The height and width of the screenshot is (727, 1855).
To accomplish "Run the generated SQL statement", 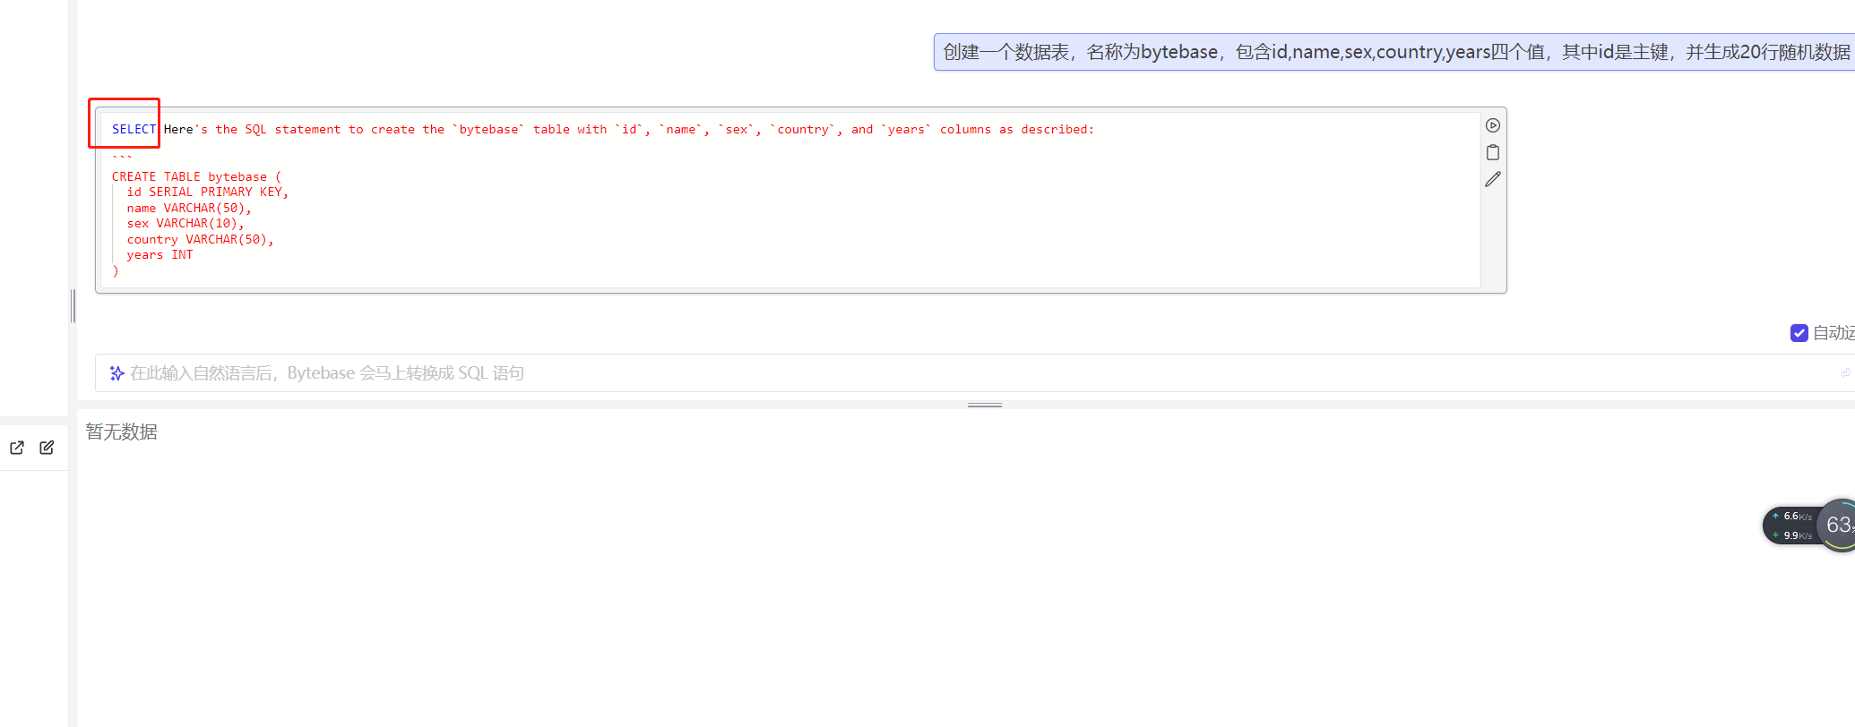I will coord(1492,125).
